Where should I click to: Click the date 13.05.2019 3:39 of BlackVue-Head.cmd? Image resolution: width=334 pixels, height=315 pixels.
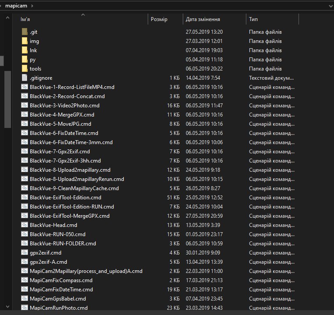pyautogui.click(x=203, y=225)
